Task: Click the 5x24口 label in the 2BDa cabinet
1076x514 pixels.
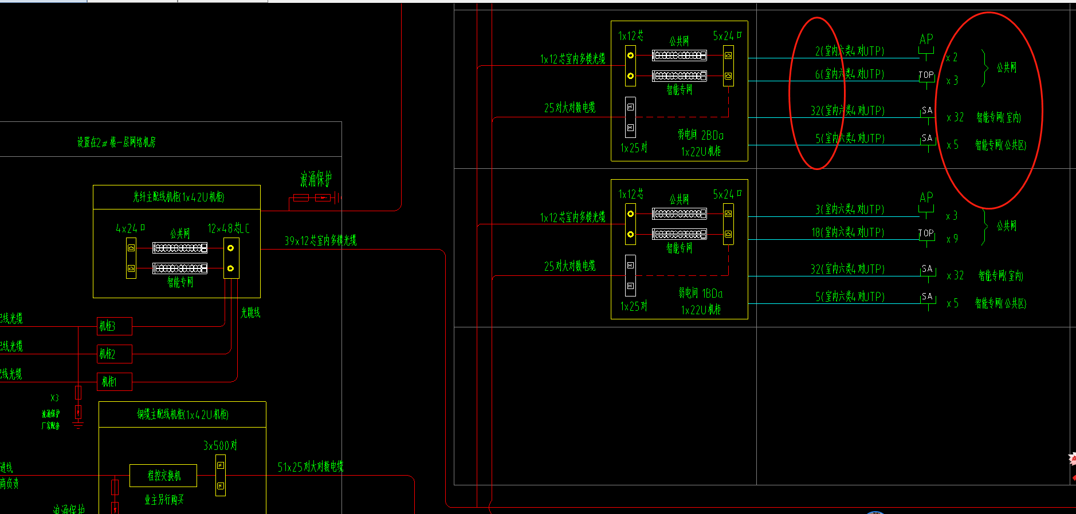Action: coord(727,35)
